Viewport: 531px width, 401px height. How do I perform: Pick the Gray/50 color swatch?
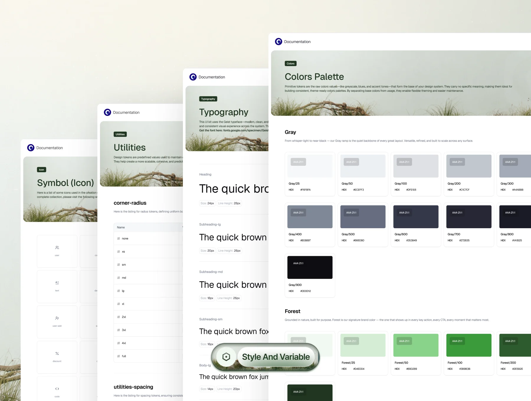click(363, 166)
